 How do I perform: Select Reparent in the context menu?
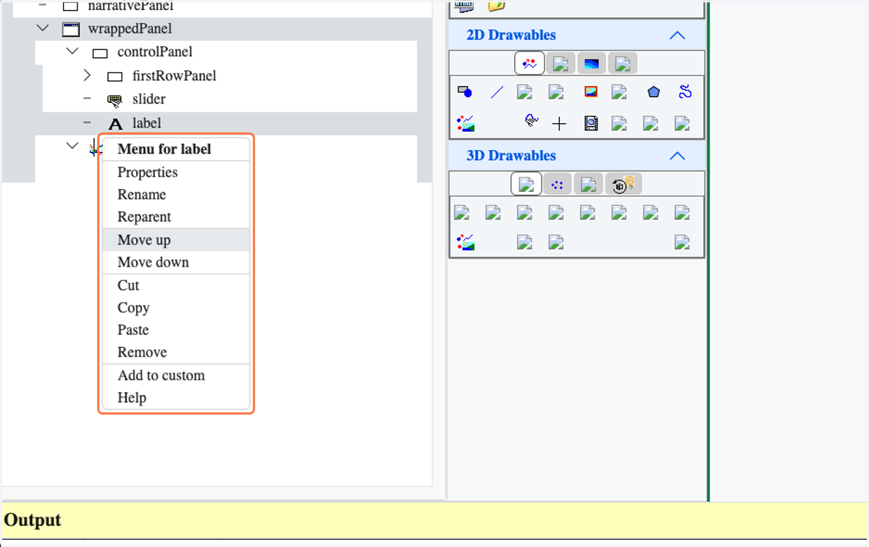(176, 217)
